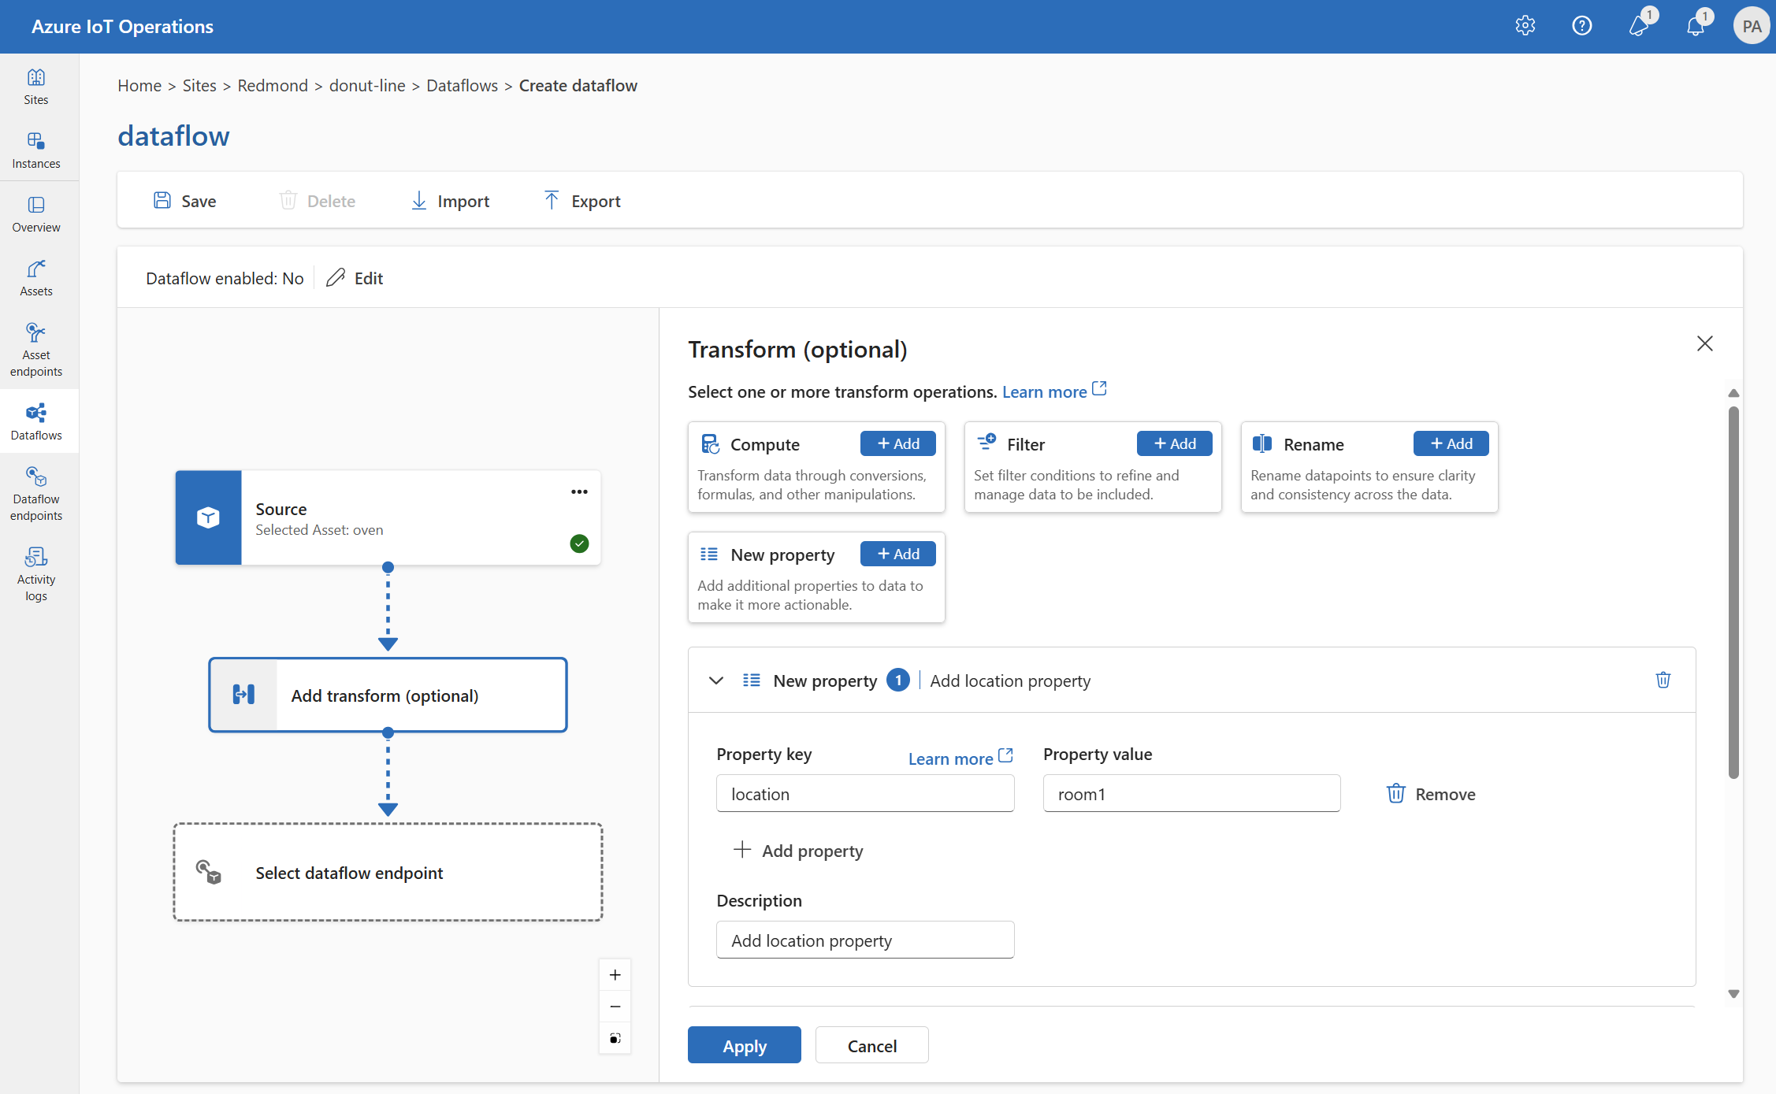Screen dimensions: 1776x1094
Task: Click Import in the toolbar menu
Action: 449,199
